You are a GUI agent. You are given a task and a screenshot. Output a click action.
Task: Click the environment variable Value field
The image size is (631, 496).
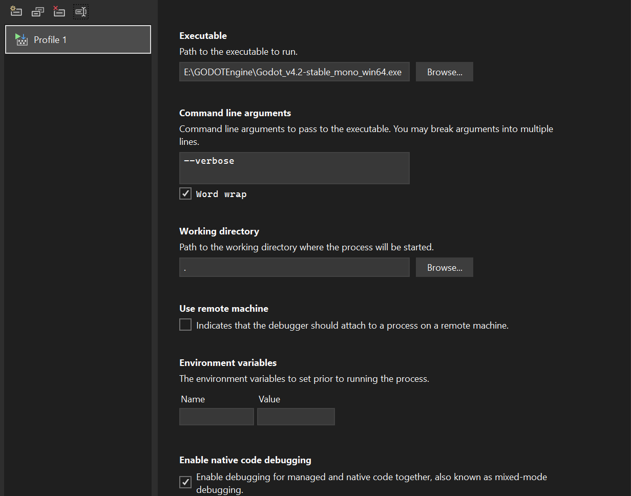pyautogui.click(x=296, y=416)
